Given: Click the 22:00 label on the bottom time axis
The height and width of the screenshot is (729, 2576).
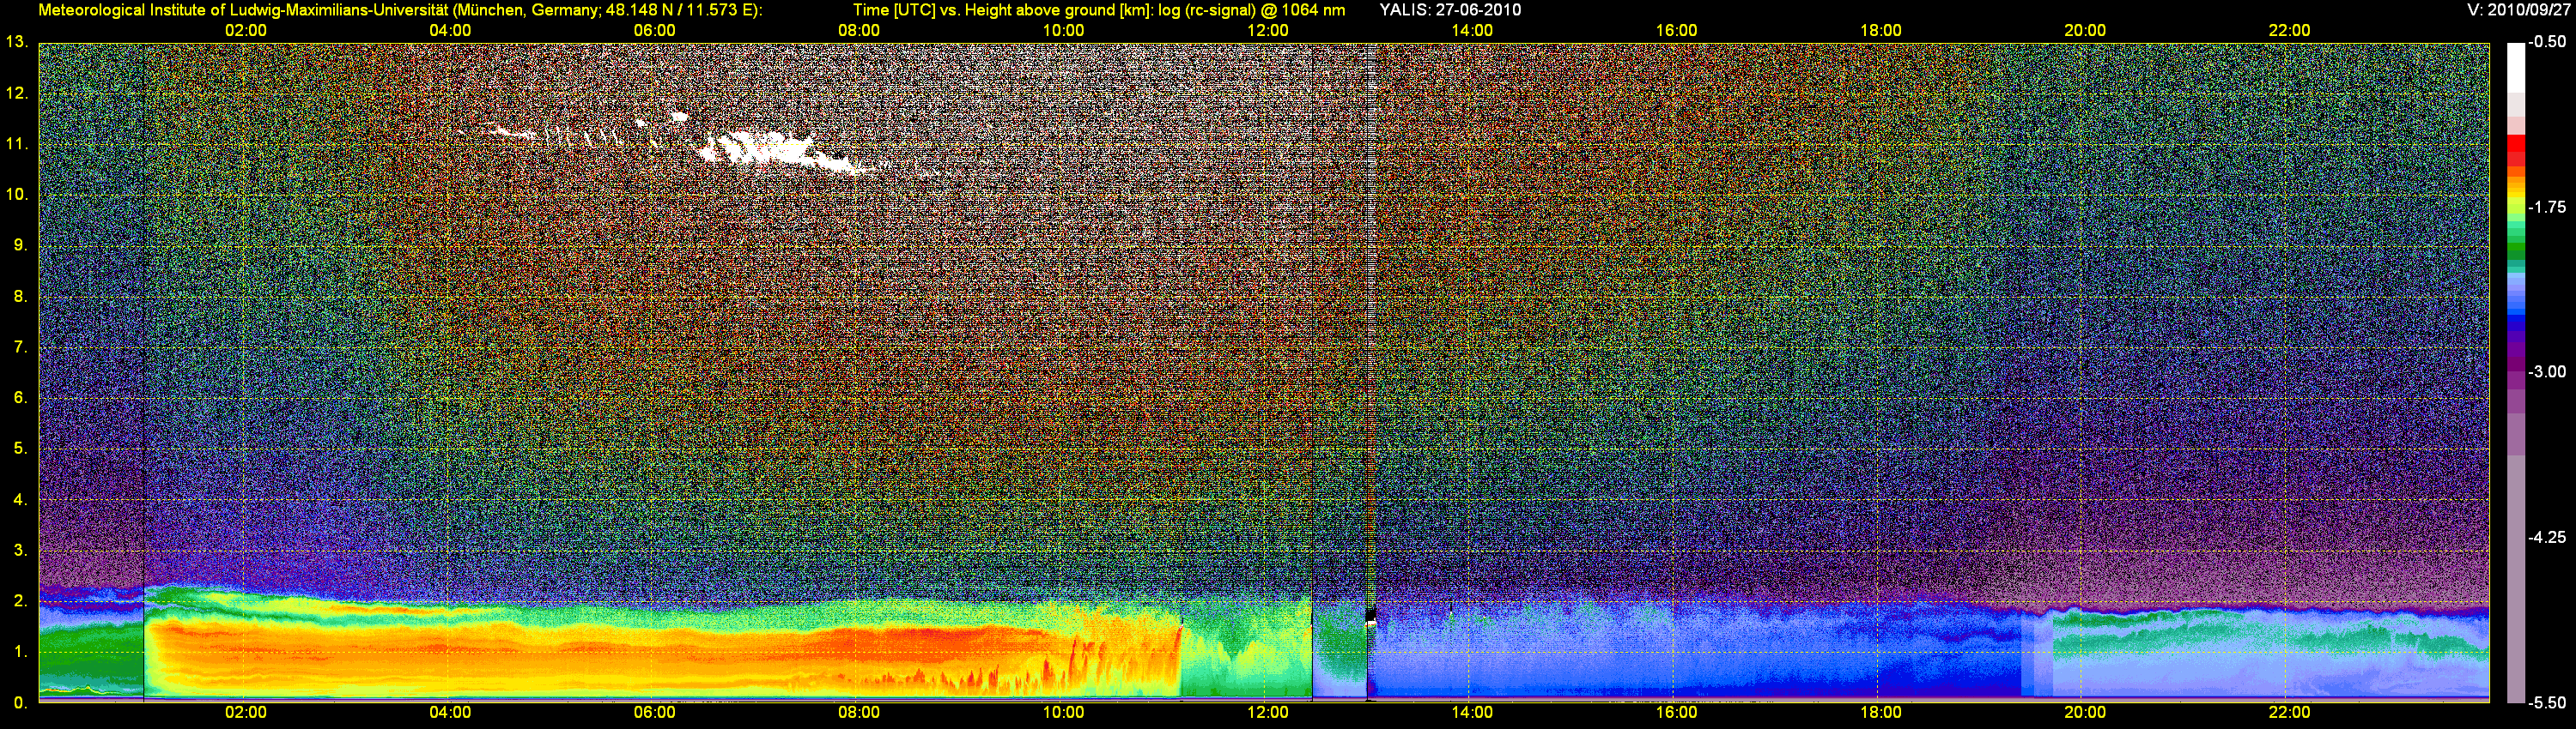Looking at the screenshot, I should (x=2289, y=713).
